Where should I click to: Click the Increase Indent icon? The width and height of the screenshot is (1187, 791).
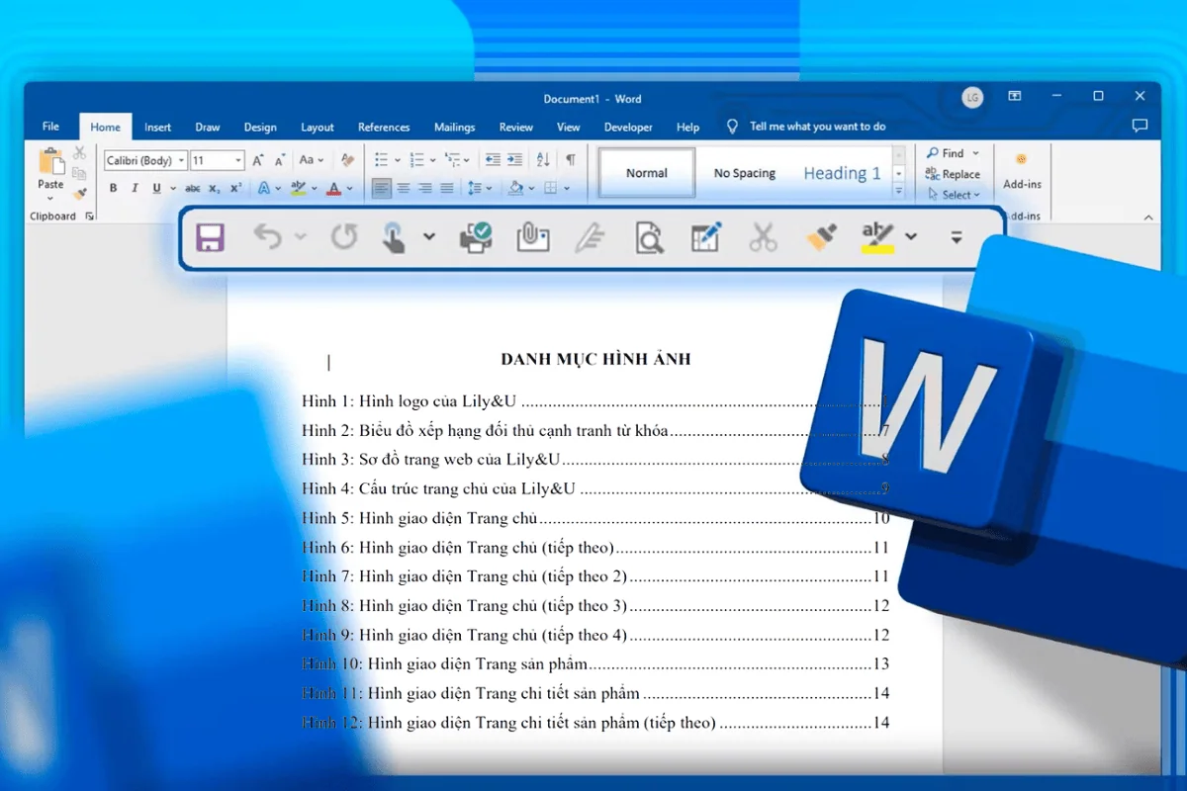pyautogui.click(x=515, y=160)
